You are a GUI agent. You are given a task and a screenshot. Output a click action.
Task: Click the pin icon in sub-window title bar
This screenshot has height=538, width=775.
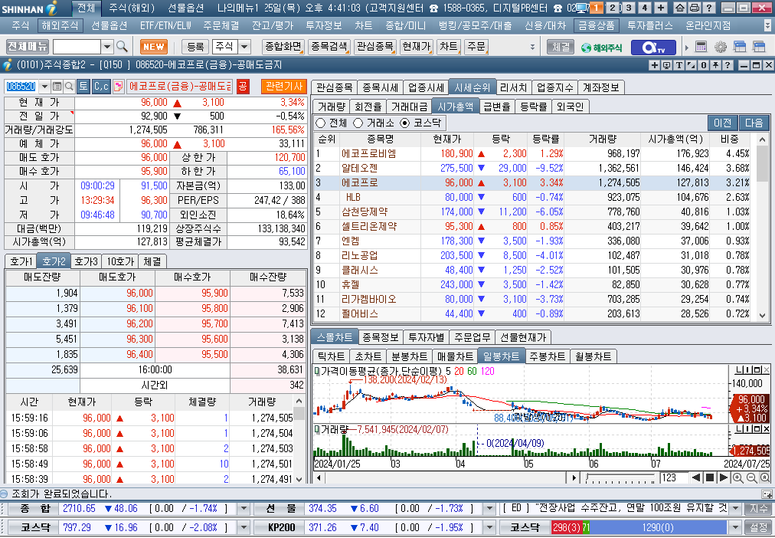715,65
